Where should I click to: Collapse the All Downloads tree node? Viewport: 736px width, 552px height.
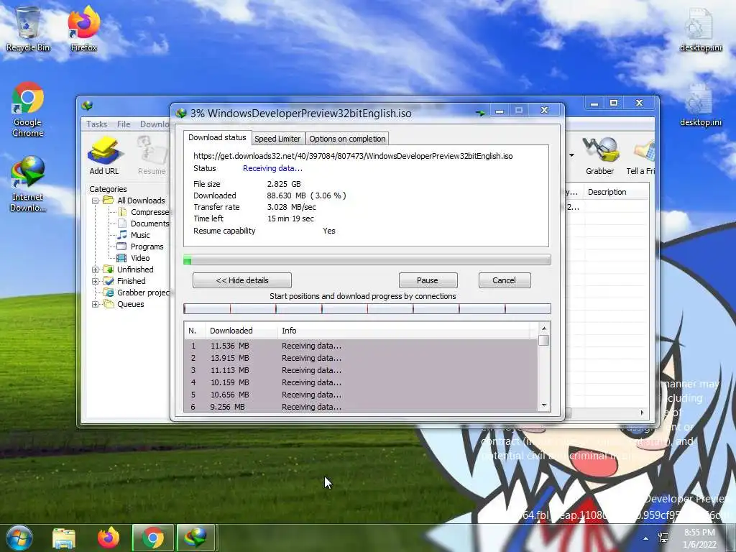pos(95,201)
